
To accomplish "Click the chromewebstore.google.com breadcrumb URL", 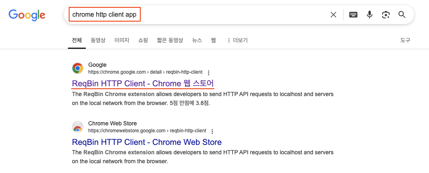I will [x=147, y=131].
